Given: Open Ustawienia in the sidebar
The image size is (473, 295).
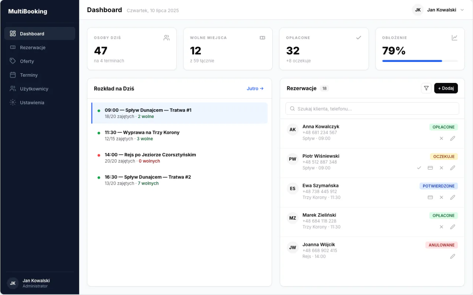Looking at the screenshot, I should (x=40, y=103).
